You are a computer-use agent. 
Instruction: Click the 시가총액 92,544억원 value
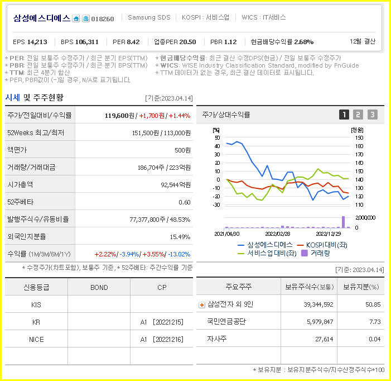tap(176, 185)
